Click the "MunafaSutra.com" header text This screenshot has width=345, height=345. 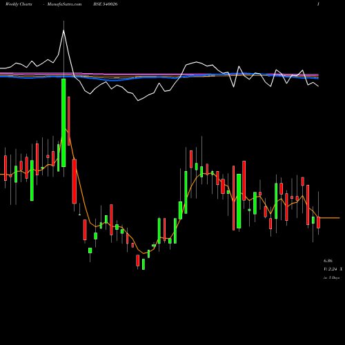pos(64,4)
